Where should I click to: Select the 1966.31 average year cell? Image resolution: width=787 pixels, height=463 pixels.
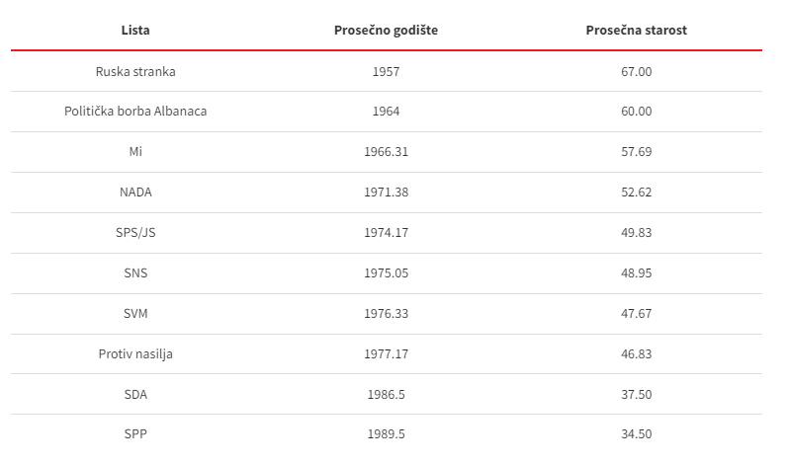[x=386, y=152]
